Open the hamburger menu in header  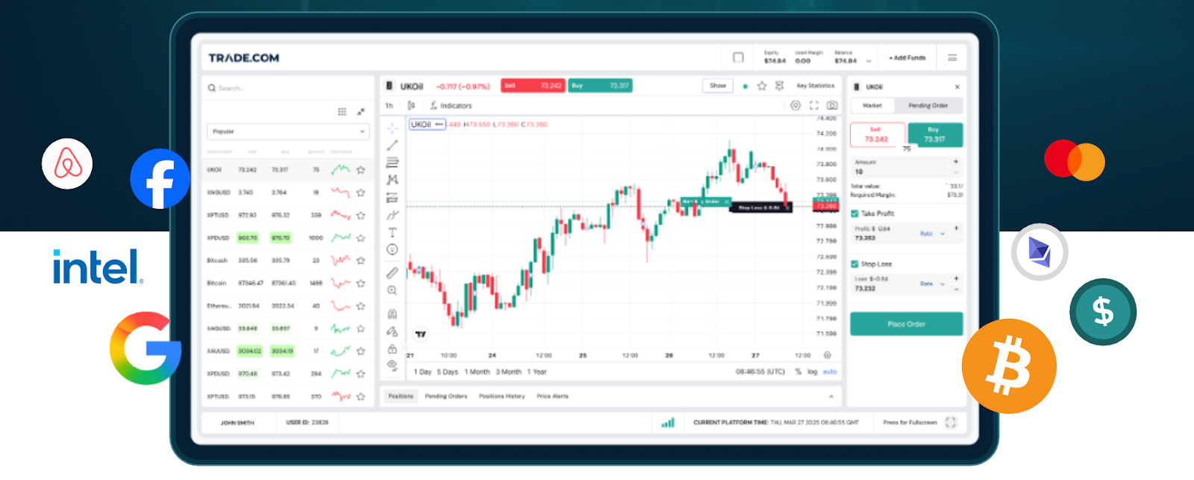[x=952, y=57]
